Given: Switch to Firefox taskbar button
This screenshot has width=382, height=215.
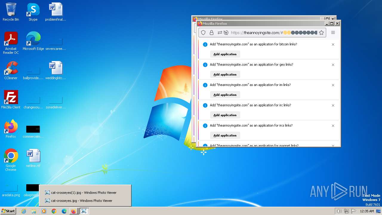Looking at the screenshot, I should (x=73, y=211).
